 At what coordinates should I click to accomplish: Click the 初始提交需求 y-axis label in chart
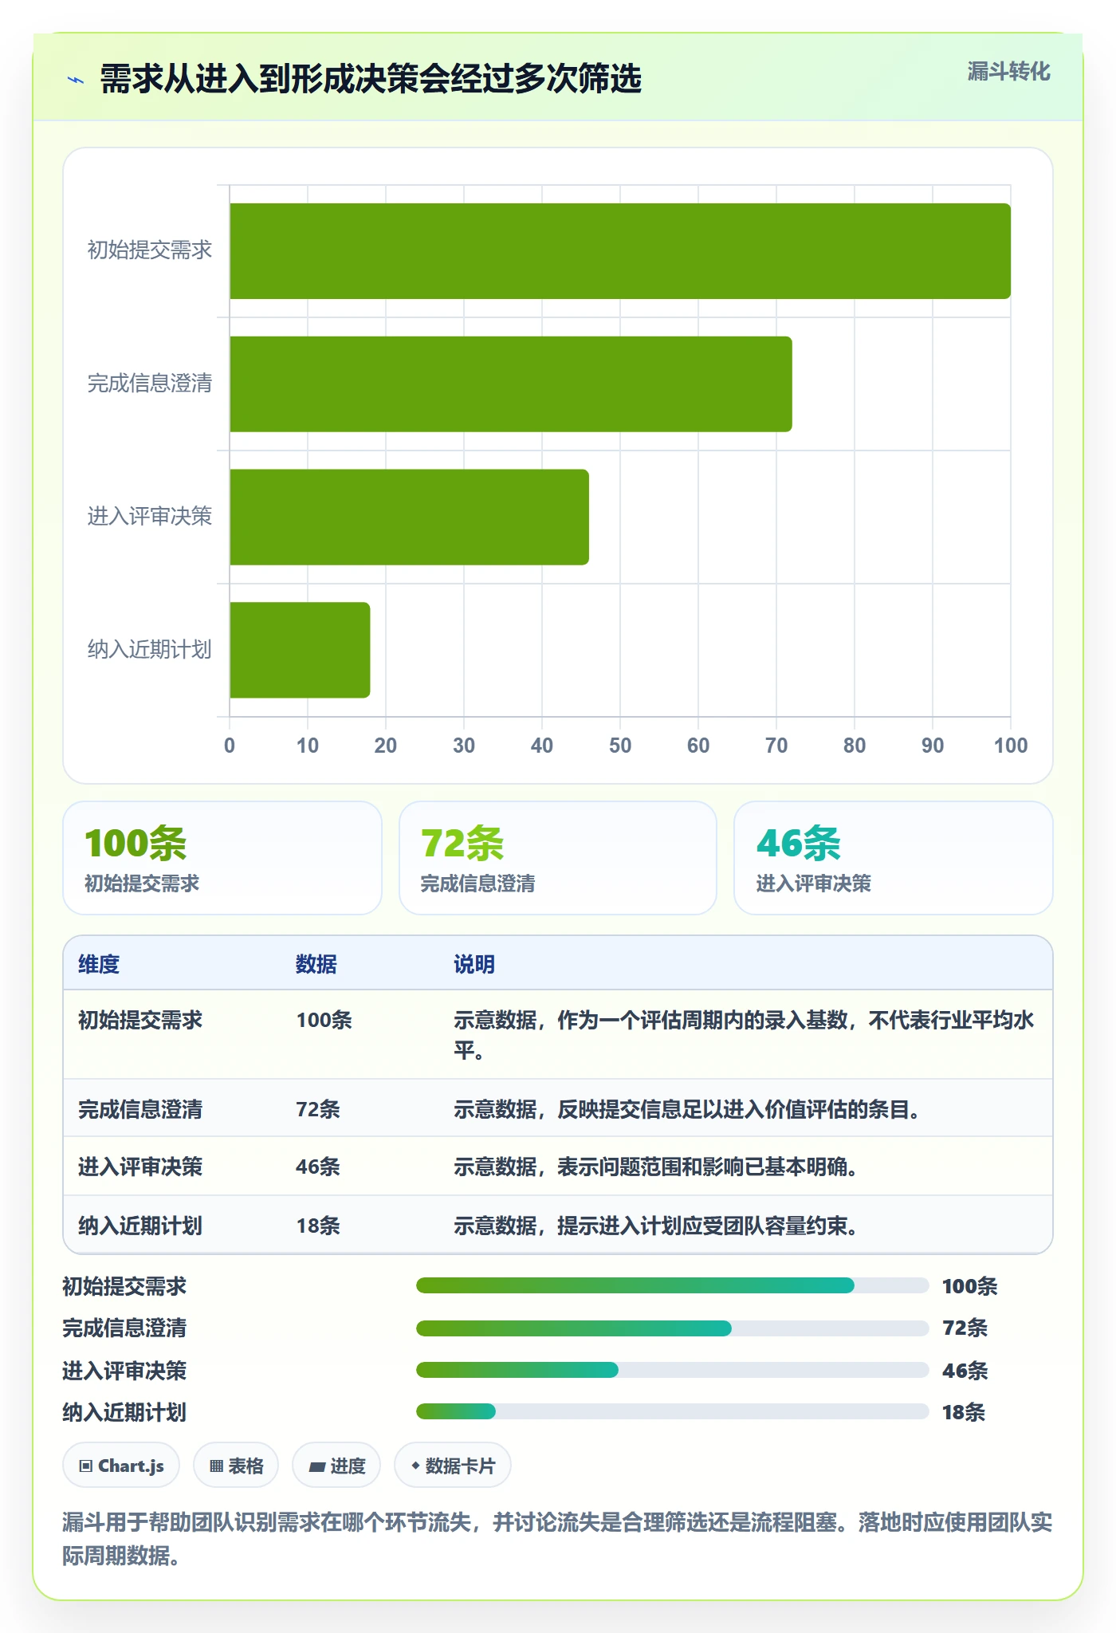(150, 250)
